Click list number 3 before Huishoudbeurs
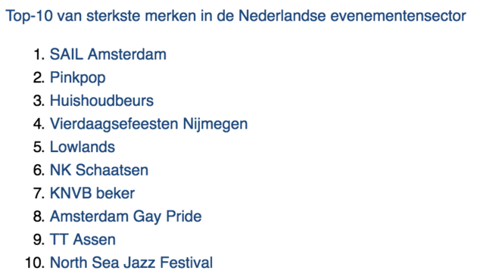 pyautogui.click(x=39, y=101)
